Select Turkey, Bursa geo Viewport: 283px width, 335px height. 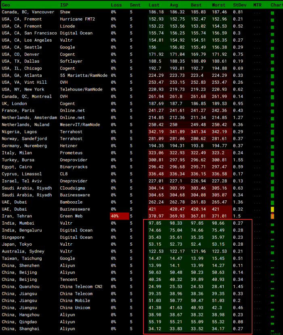point(18,160)
